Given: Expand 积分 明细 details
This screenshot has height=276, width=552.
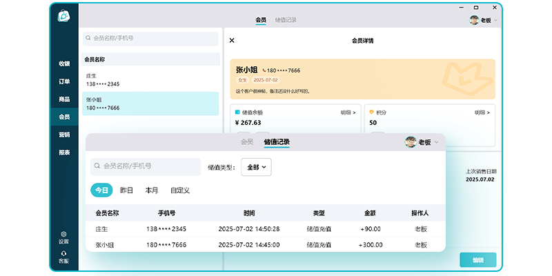Looking at the screenshot, I should point(482,112).
